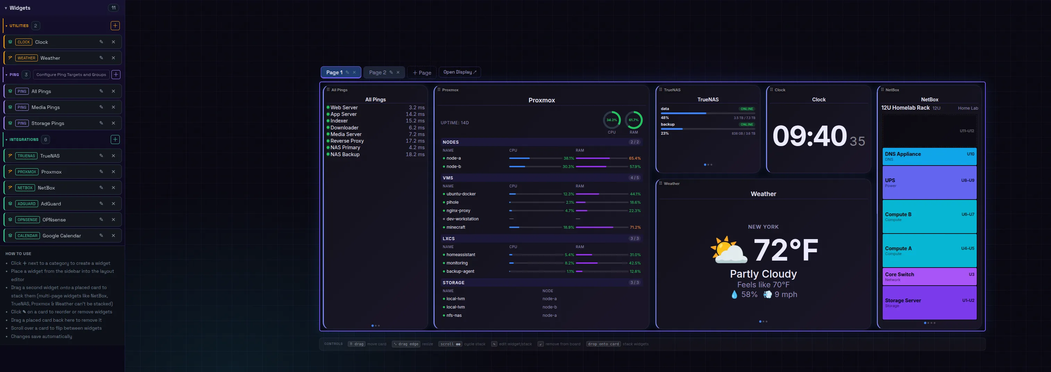
Task: Click the stack icon on AdGuard widget
Action: click(x=10, y=204)
